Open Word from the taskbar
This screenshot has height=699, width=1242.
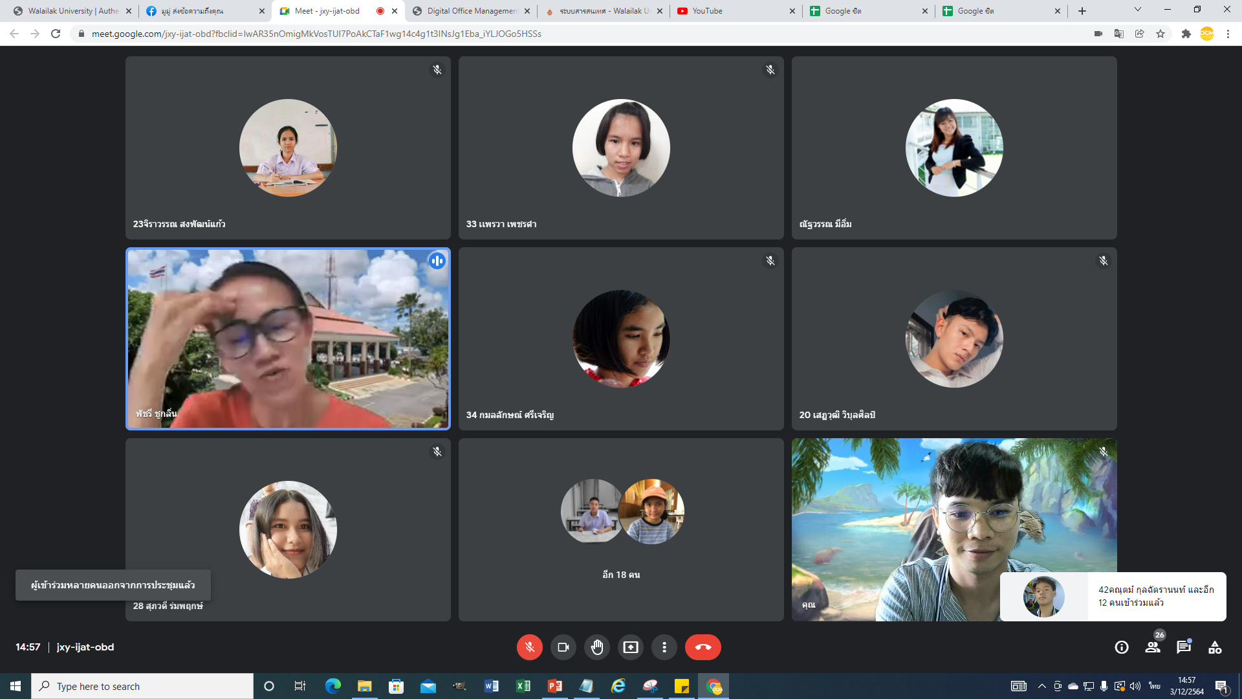(491, 686)
